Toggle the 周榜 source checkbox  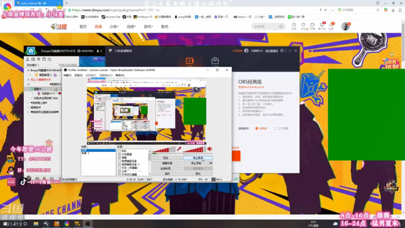(119, 158)
